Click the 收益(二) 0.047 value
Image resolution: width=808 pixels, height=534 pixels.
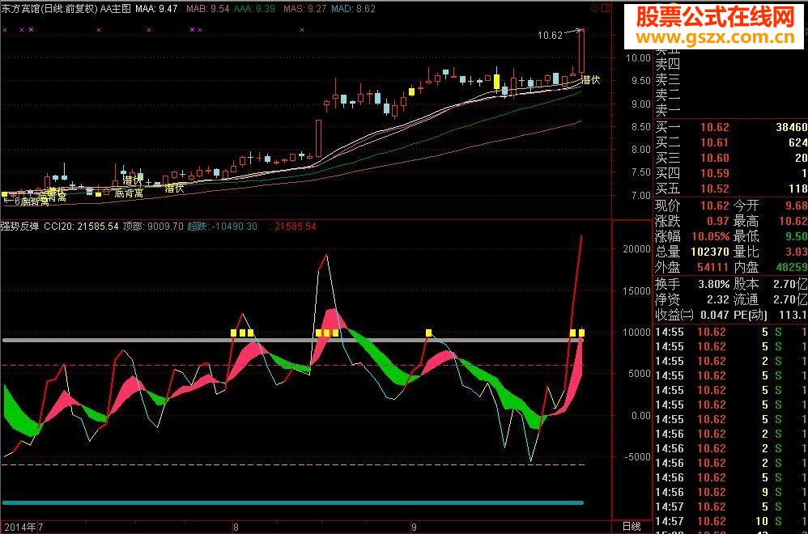715,315
